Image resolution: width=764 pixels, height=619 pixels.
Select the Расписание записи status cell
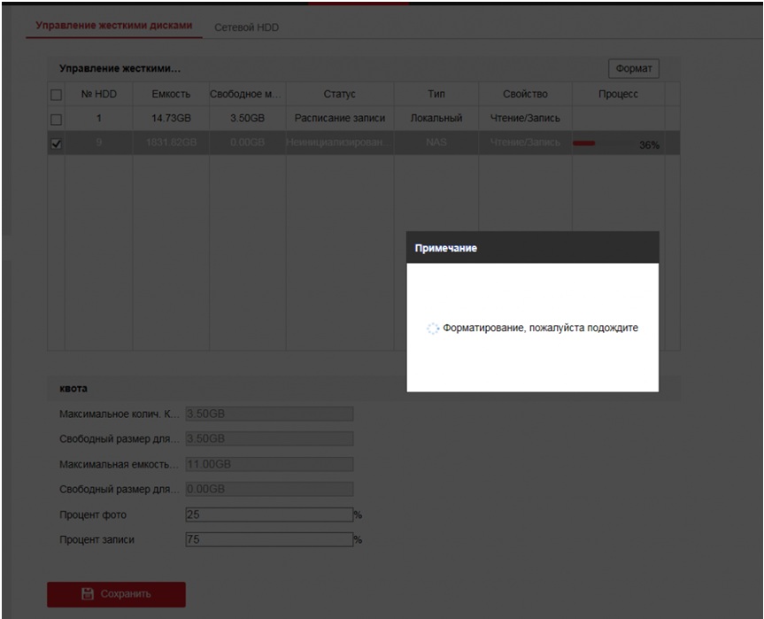point(339,119)
